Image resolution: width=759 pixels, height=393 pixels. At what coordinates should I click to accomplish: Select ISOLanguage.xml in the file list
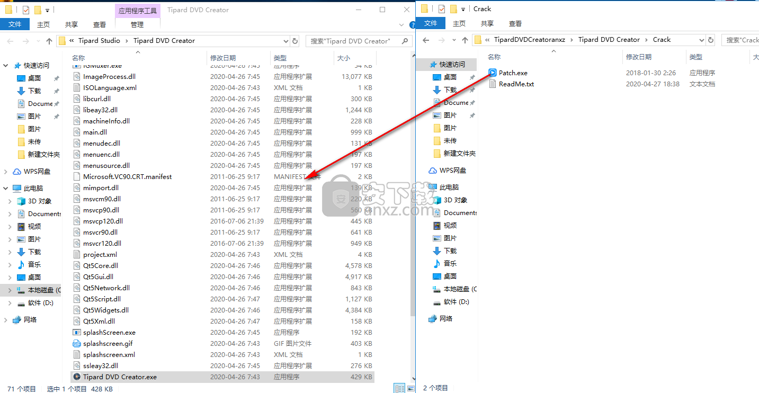pos(110,88)
